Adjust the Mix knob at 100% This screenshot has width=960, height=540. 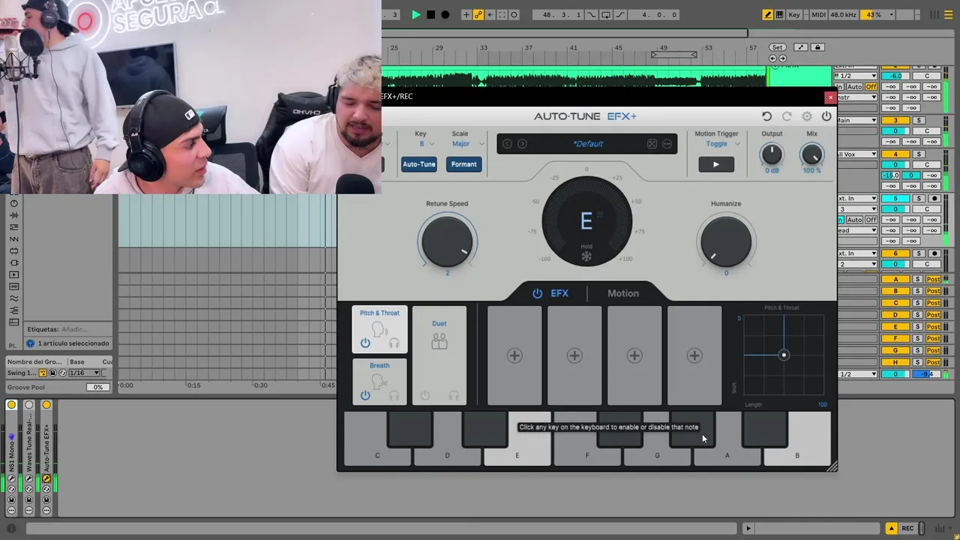tap(811, 154)
